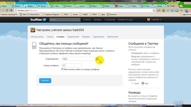Select the 'откл' phone icon indicator
The width and height of the screenshot is (191, 107).
[133, 83]
